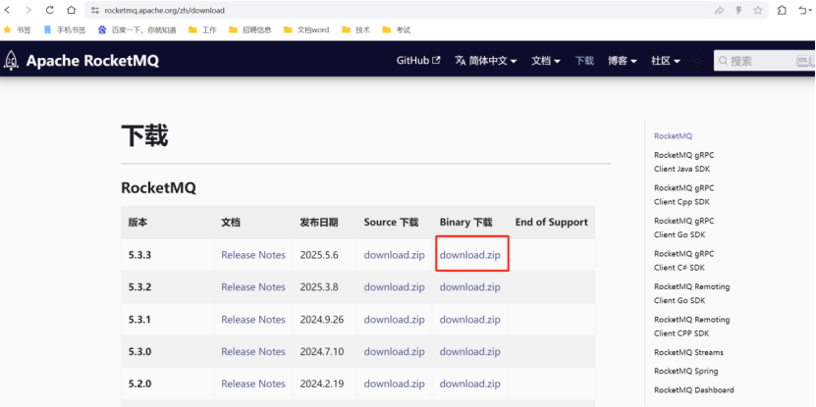
Task: Open the extensions puzzle icon
Action: (x=782, y=11)
